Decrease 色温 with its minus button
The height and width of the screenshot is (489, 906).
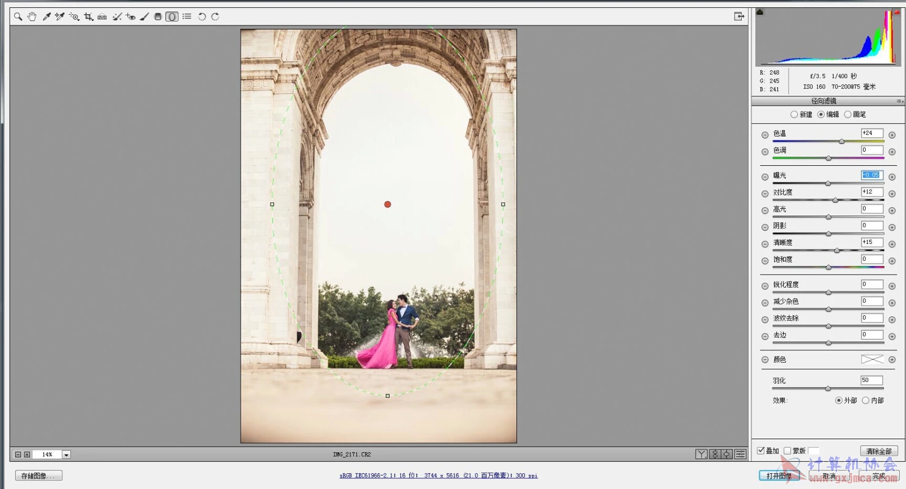[x=765, y=135]
